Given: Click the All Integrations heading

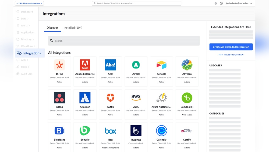Looking at the screenshot, I should click(59, 53).
